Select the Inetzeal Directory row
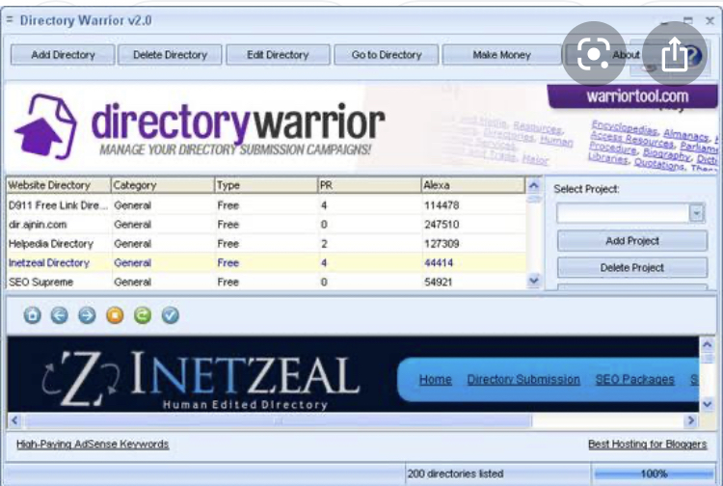Viewport: 723px width, 486px height. point(266,263)
